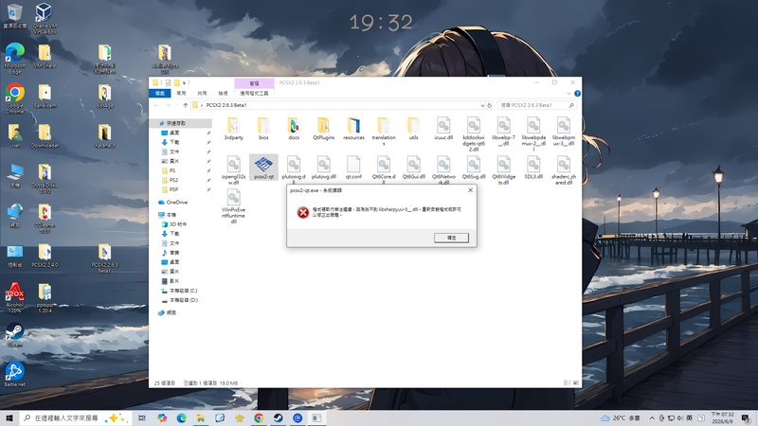Select the Qt6Svg.dll file
The image size is (758, 426).
click(x=473, y=169)
